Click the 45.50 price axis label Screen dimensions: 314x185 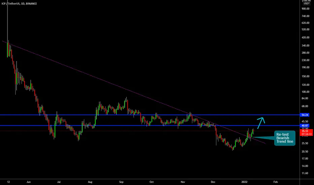(305, 121)
